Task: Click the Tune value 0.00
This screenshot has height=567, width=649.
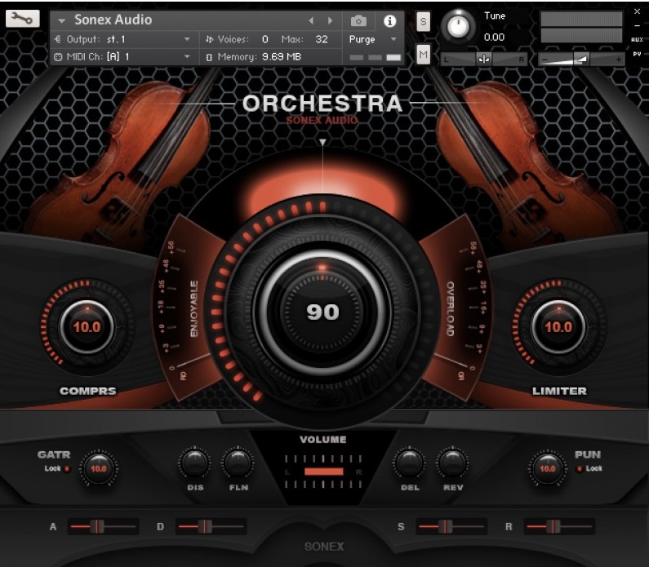Action: tap(494, 38)
